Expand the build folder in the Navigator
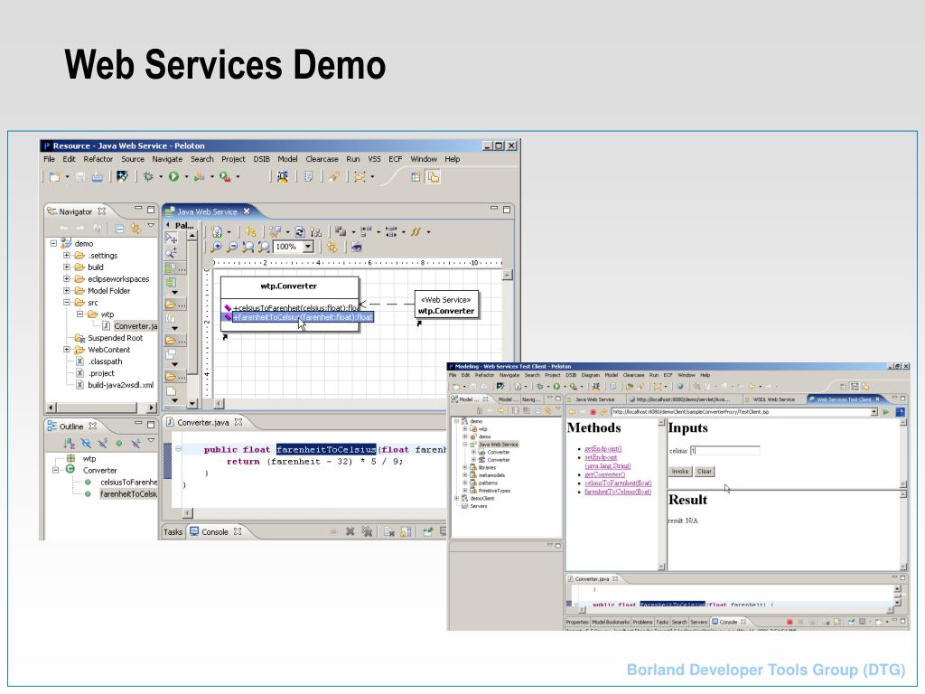The width and height of the screenshot is (925, 694). 67,267
